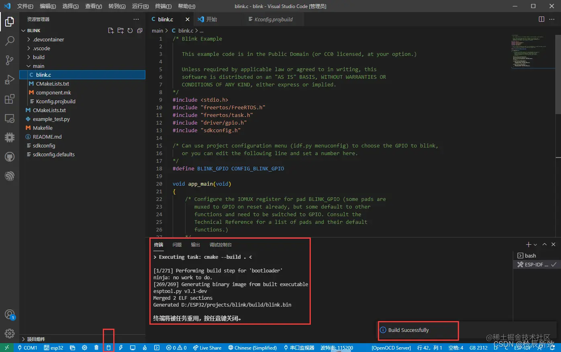This screenshot has height=352, width=561.
Task: Switch to the 输出 panel tab
Action: tap(196, 245)
